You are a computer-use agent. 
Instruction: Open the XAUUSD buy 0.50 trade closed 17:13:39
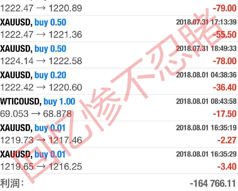point(119,29)
